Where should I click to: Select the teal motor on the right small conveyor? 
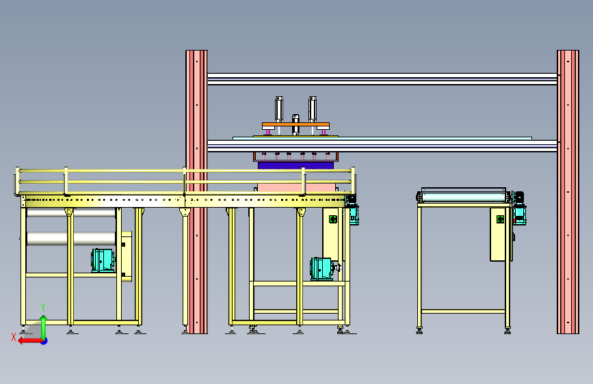(x=519, y=208)
